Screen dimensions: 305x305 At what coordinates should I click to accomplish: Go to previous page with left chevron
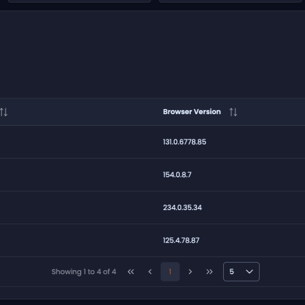150,272
